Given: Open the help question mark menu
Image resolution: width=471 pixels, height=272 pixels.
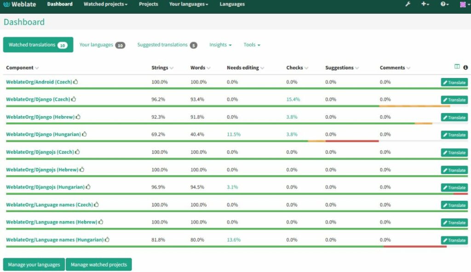Looking at the screenshot, I should point(445,4).
